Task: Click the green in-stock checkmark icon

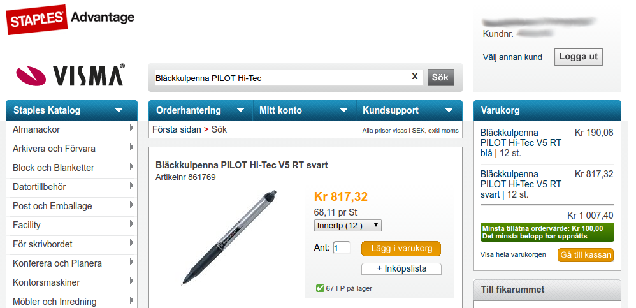Action: (x=320, y=288)
